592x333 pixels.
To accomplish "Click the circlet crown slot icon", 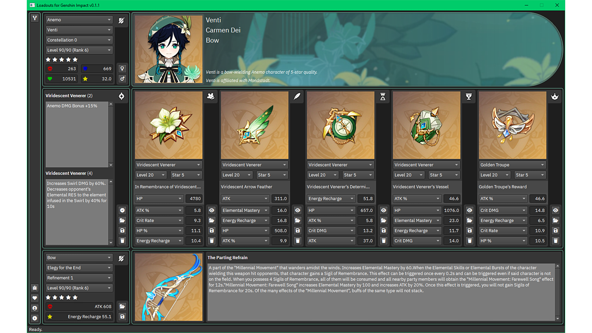I will point(555,97).
